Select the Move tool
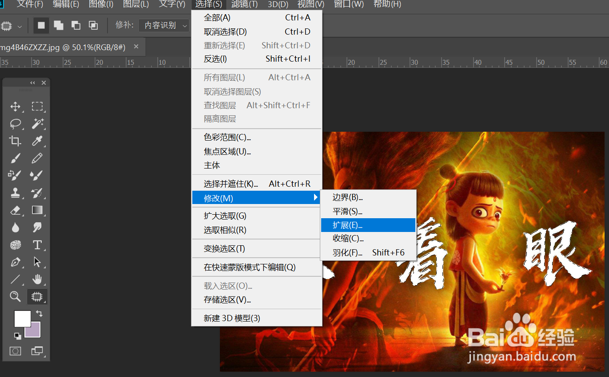This screenshot has width=609, height=377. (16, 106)
